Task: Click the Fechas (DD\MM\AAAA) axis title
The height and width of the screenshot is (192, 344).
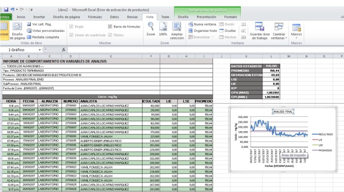Action: [x=279, y=166]
